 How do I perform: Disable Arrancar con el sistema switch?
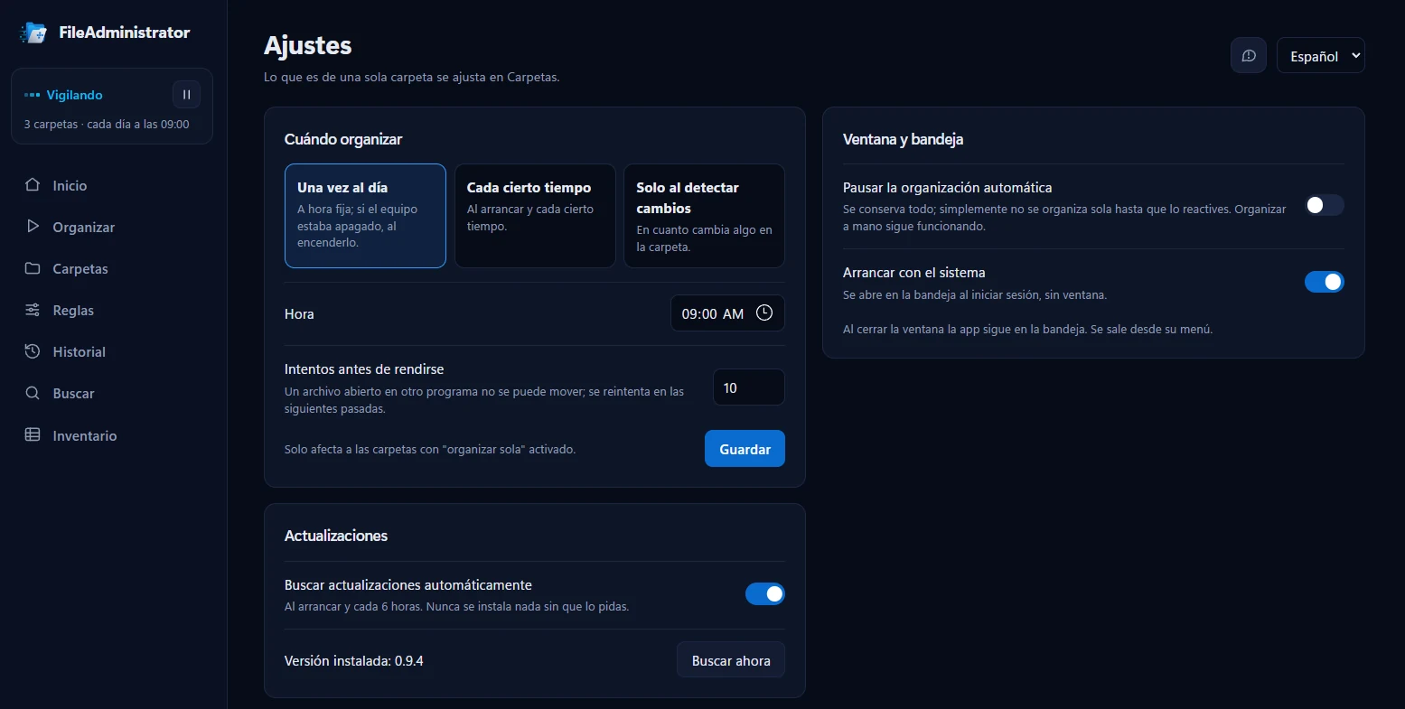(1325, 282)
